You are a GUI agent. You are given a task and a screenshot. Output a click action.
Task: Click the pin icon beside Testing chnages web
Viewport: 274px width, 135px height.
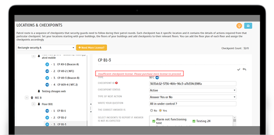[39, 91]
